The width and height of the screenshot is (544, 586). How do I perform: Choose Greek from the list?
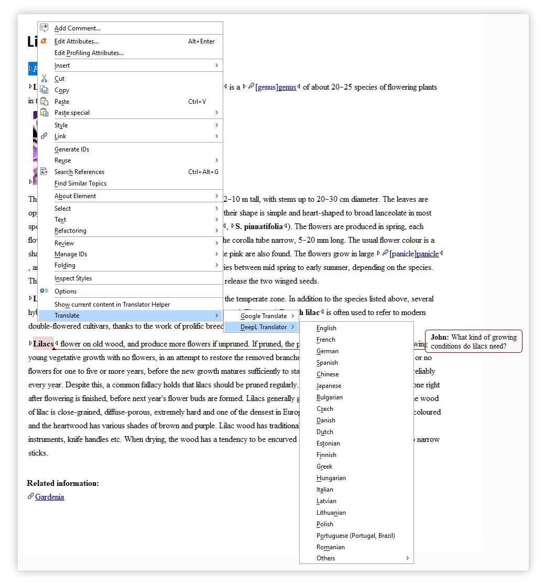[356, 466]
